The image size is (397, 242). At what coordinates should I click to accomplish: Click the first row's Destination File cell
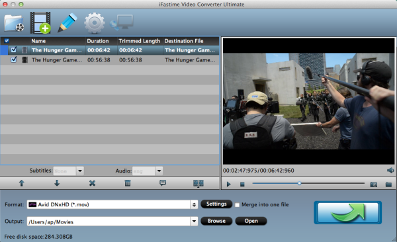190,50
